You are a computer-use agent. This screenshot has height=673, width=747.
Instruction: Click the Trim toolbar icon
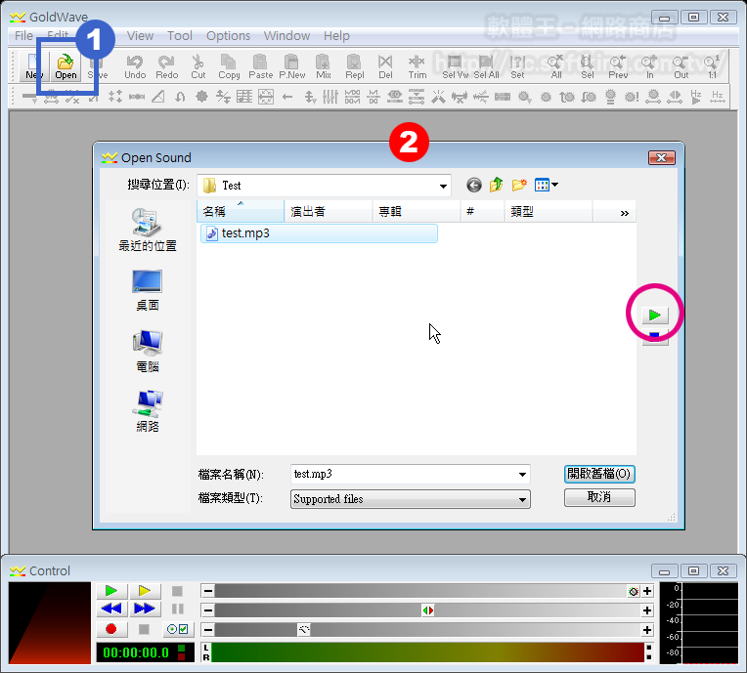tap(417, 66)
